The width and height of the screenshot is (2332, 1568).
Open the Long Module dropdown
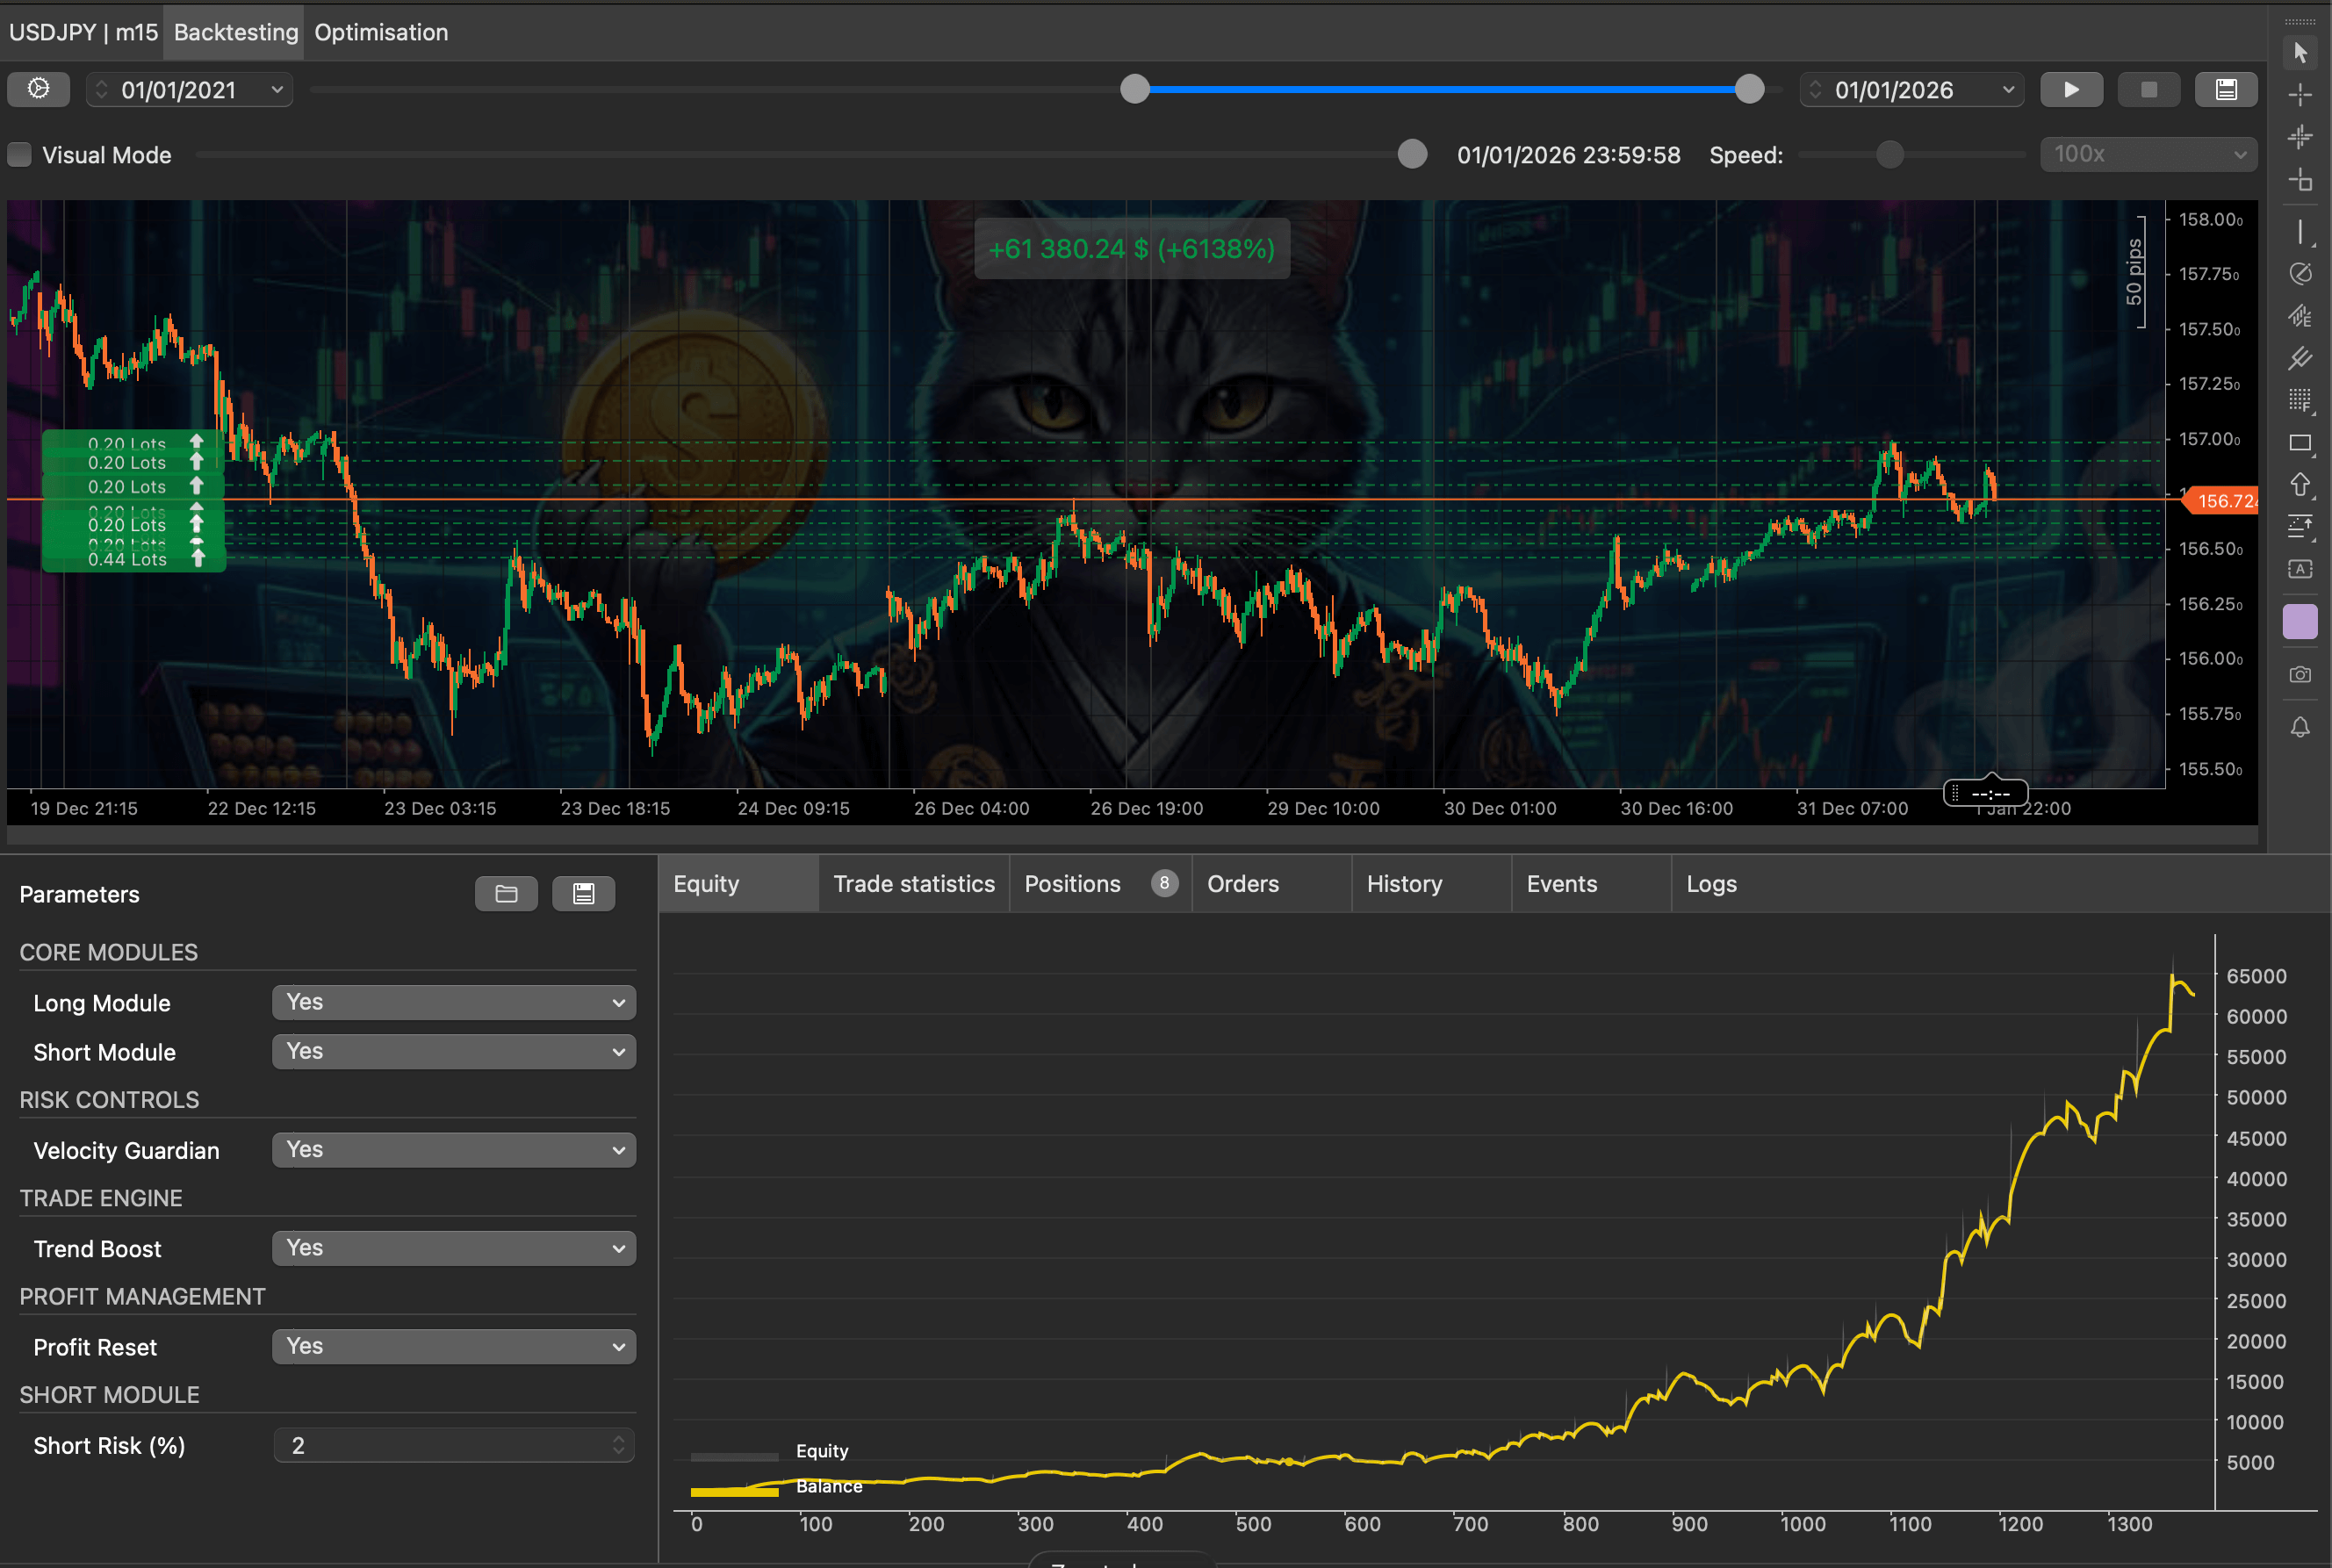tap(453, 1001)
